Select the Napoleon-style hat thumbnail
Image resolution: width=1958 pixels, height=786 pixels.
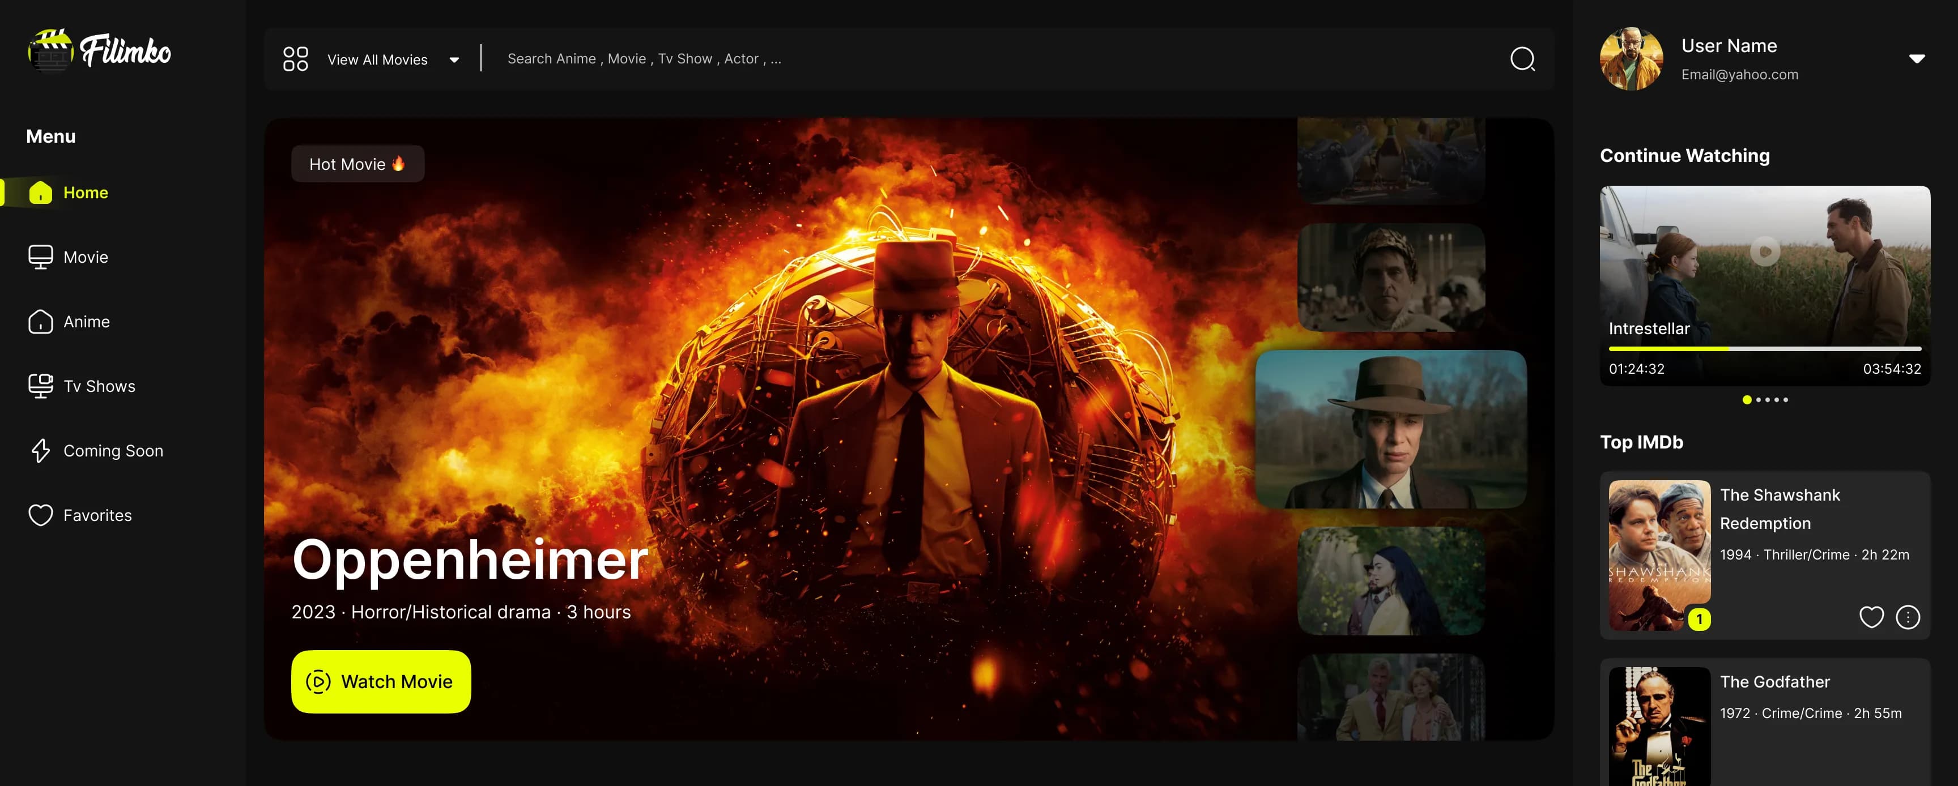click(x=1391, y=277)
